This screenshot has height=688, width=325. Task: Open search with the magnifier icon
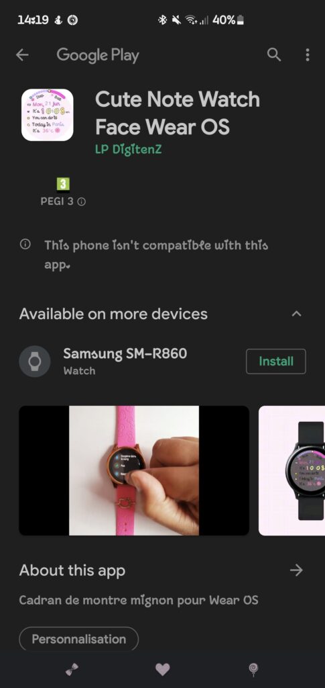point(274,55)
